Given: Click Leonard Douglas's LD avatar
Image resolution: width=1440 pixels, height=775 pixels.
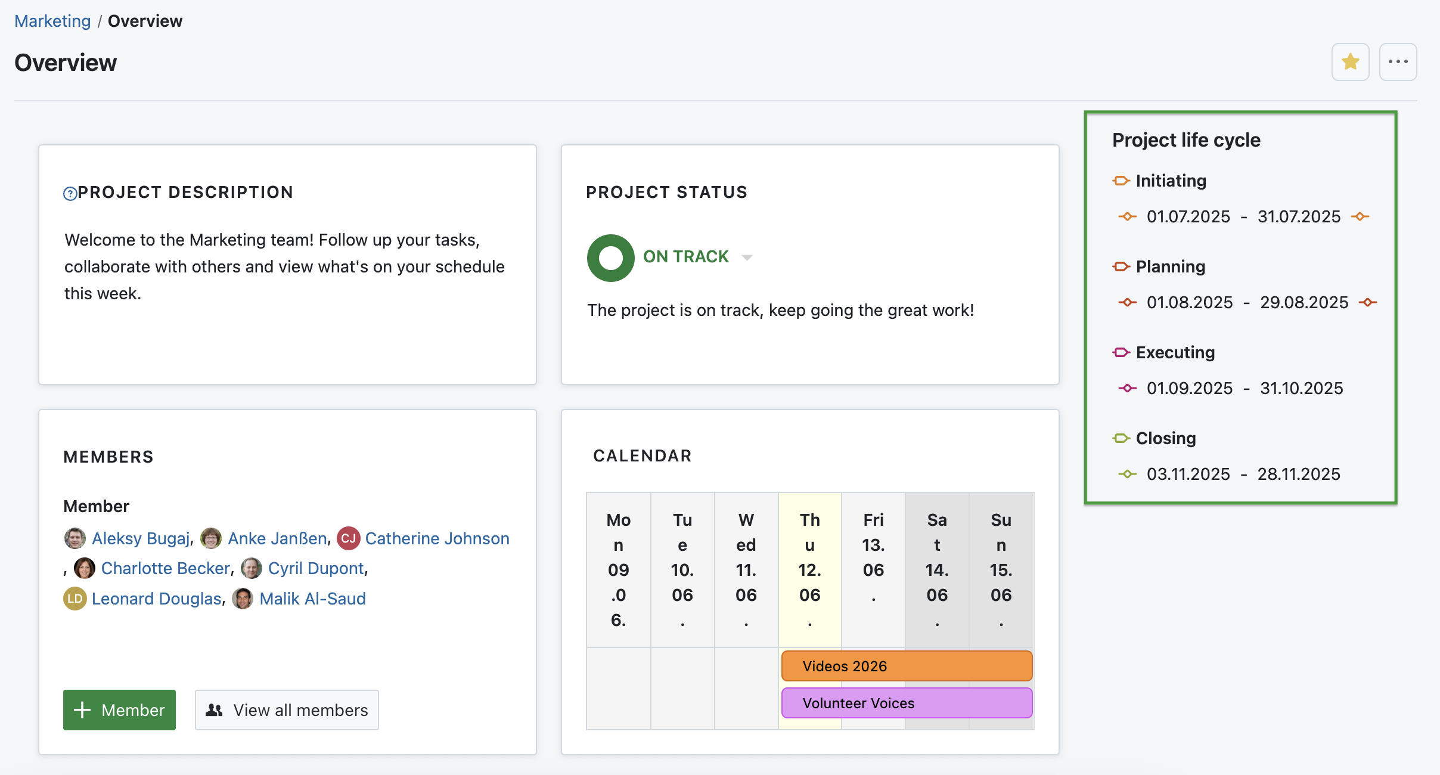Looking at the screenshot, I should (74, 599).
